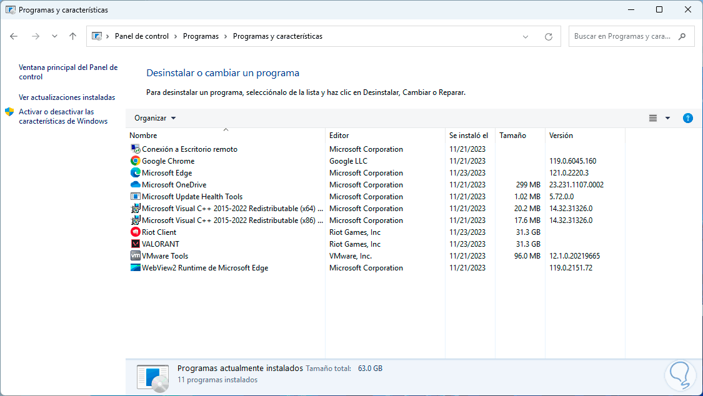This screenshot has width=703, height=396.
Task: Select WebView2 Runtime de Microsoft Edge name
Action: (x=205, y=268)
